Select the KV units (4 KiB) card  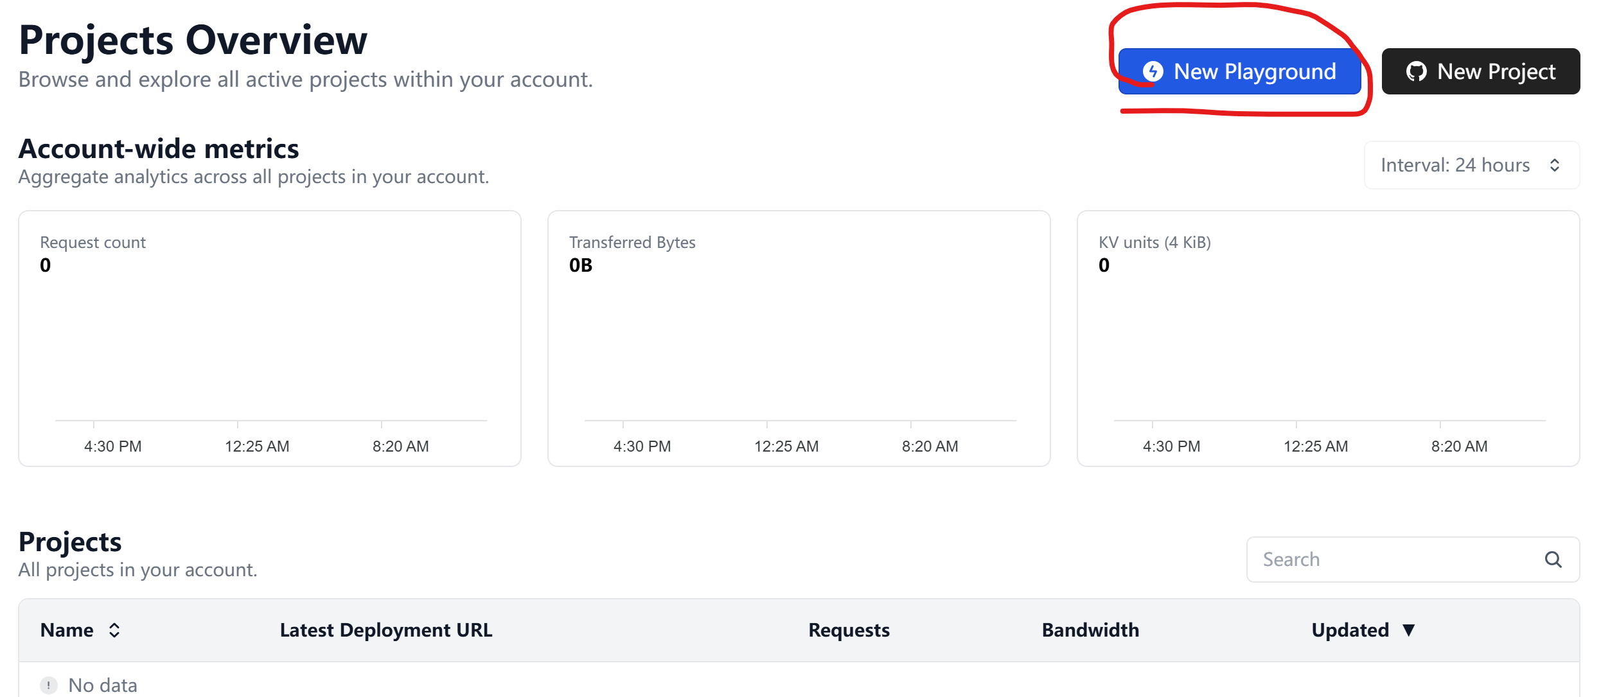pyautogui.click(x=1328, y=339)
